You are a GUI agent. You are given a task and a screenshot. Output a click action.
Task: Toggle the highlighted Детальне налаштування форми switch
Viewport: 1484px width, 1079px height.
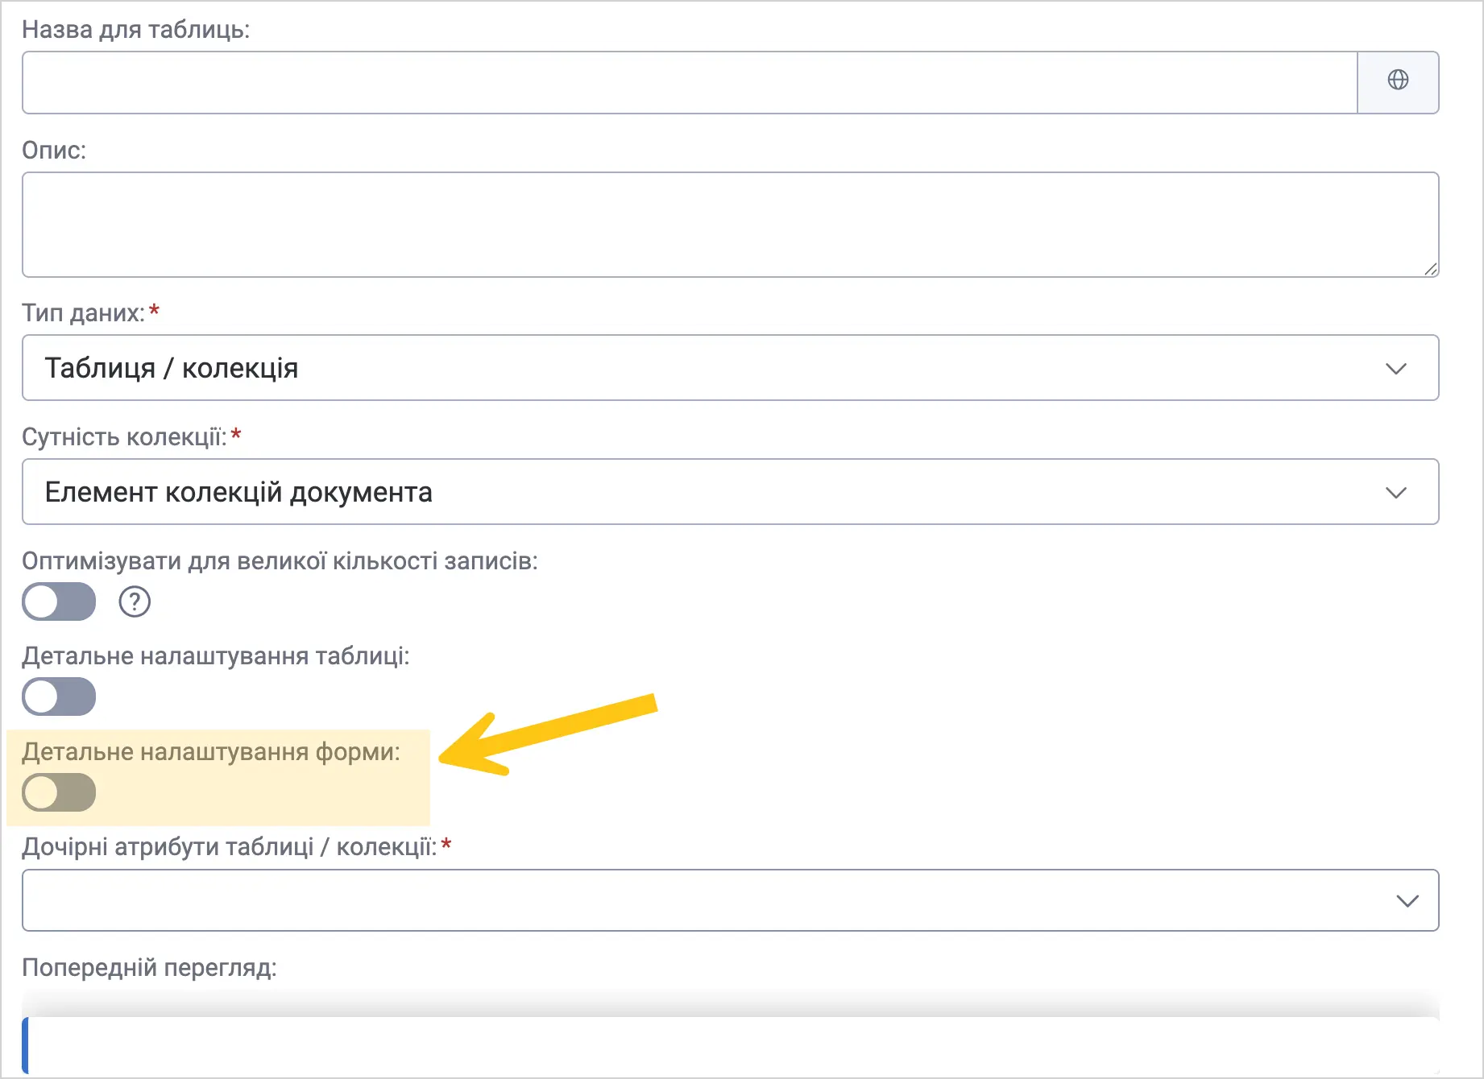click(59, 792)
